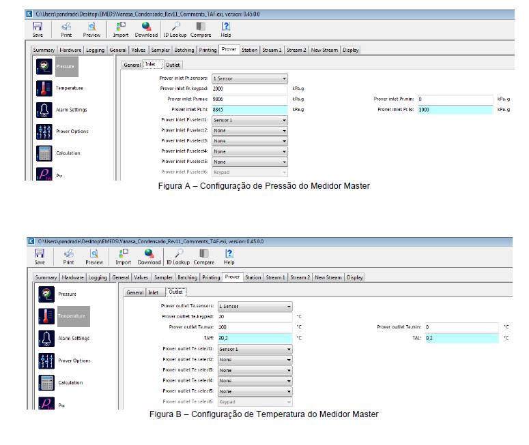Open Station tab in top window
529x445 pixels.
[250, 50]
